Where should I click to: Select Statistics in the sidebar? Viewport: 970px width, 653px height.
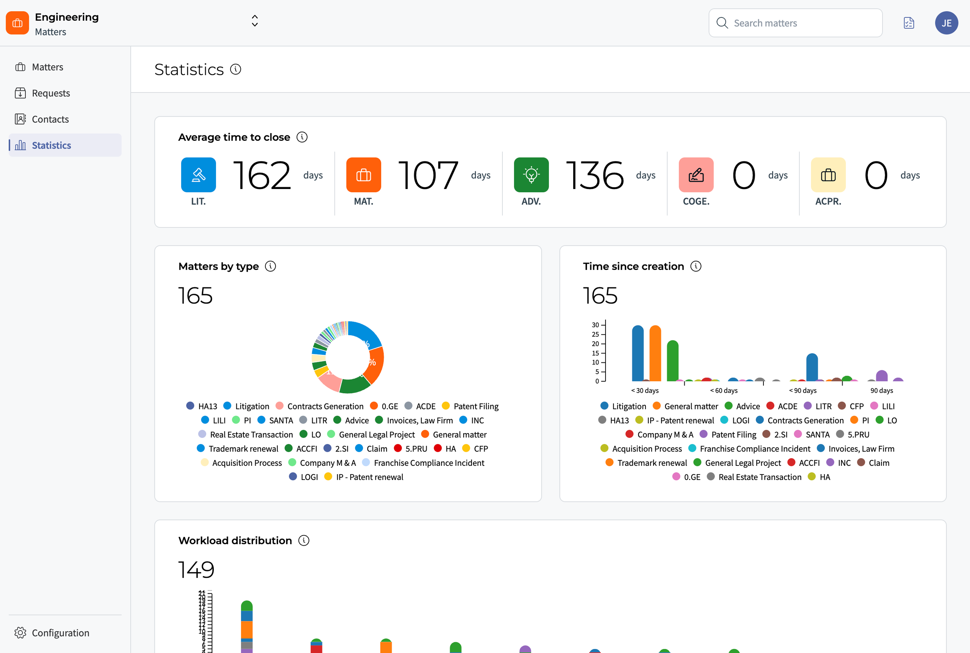point(51,145)
